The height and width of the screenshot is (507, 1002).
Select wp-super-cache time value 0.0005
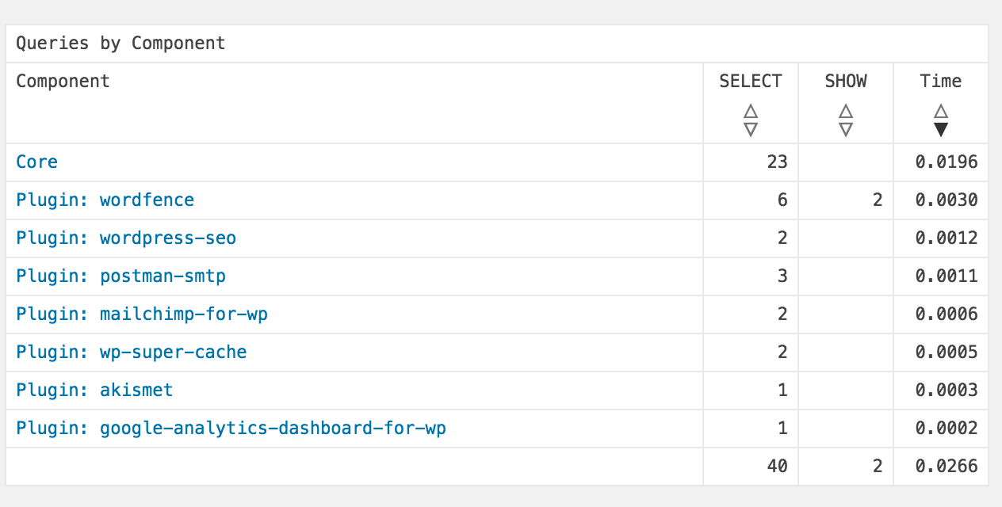[x=947, y=353]
